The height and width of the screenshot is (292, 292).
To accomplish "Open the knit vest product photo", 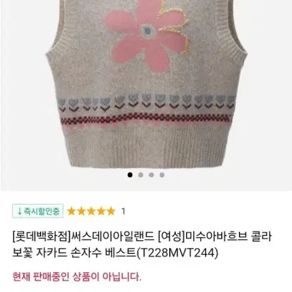I will [x=146, y=85].
